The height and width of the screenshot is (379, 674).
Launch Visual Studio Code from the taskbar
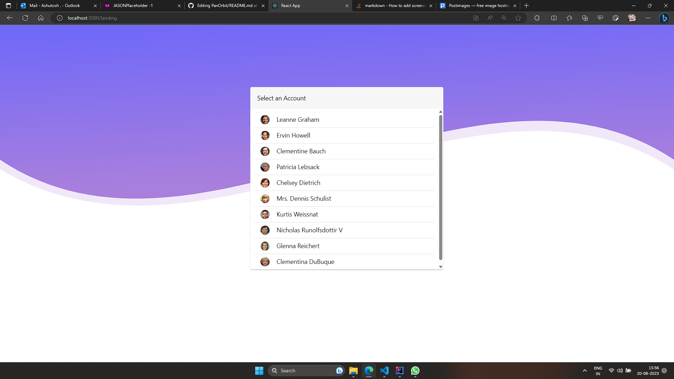tap(385, 371)
